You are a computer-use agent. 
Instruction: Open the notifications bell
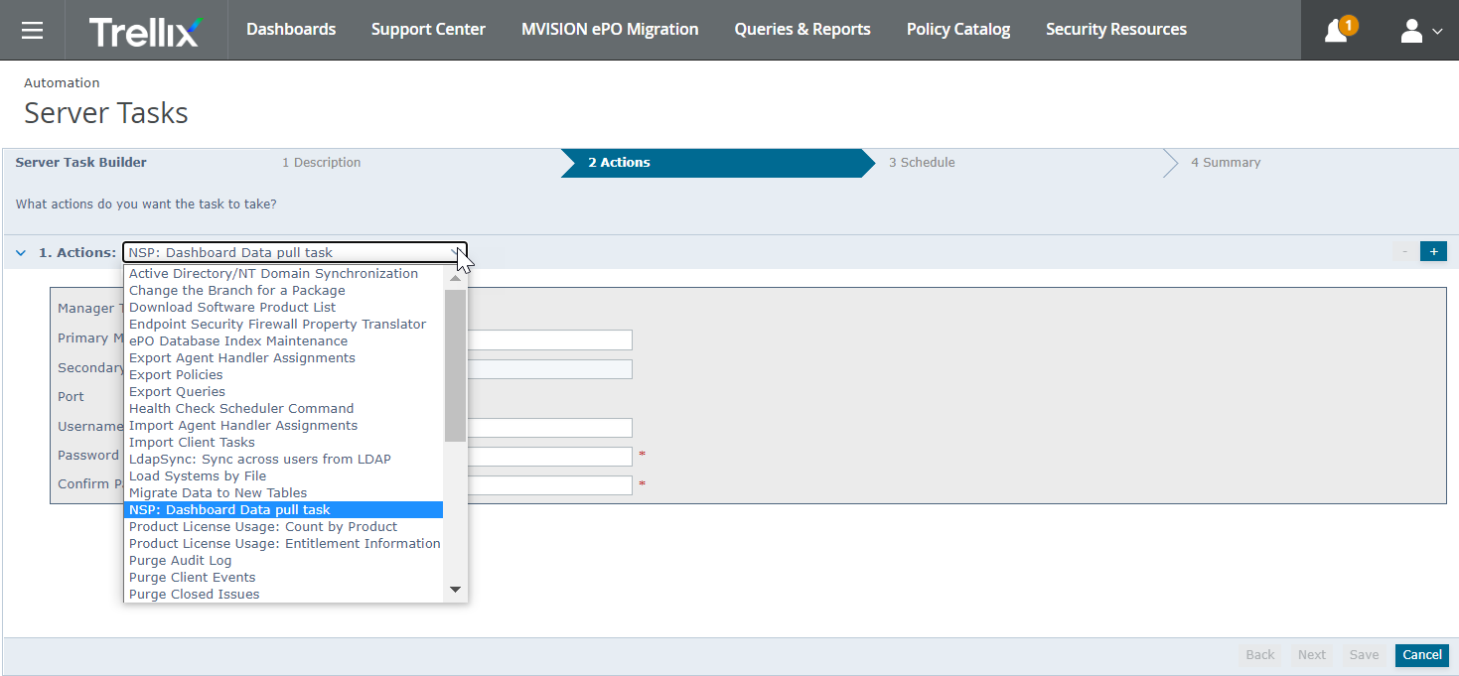click(1338, 30)
